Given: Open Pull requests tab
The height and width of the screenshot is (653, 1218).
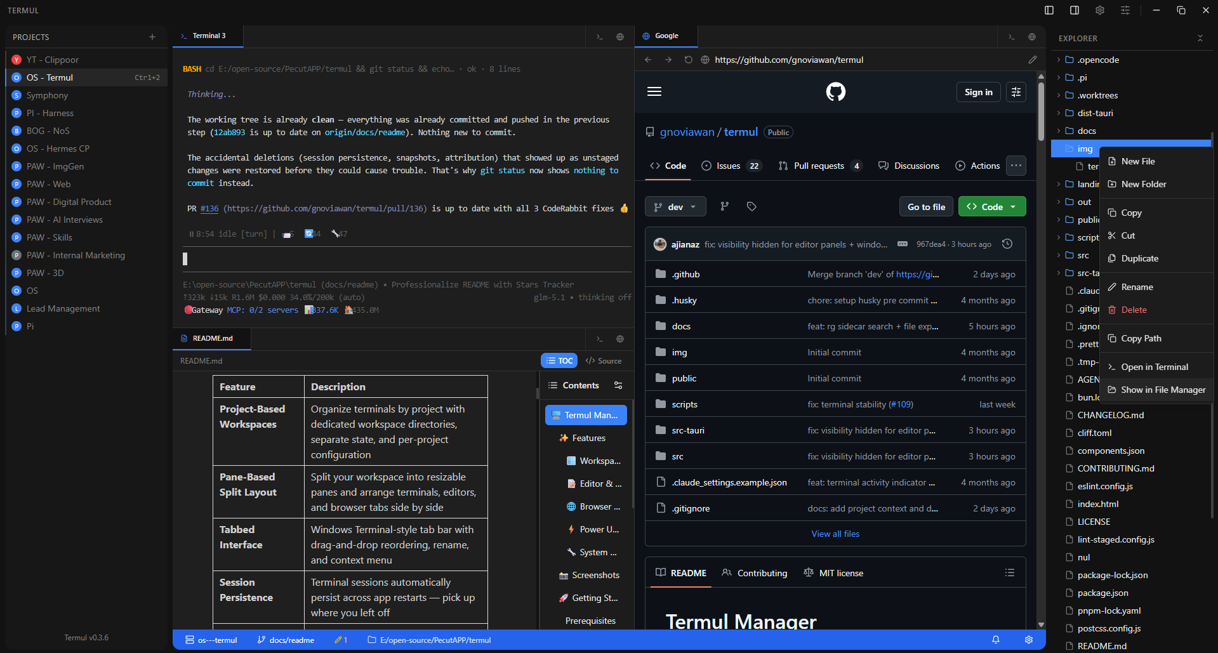Looking at the screenshot, I should pos(820,166).
